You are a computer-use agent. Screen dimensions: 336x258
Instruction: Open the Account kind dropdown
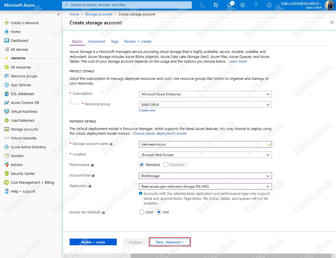coord(205,176)
